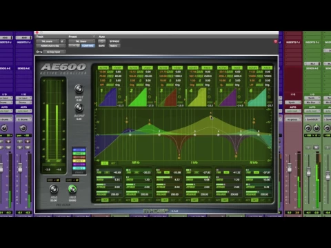331x248 pixels.
Task: Click the SAFE button
Action: [x=101, y=46]
